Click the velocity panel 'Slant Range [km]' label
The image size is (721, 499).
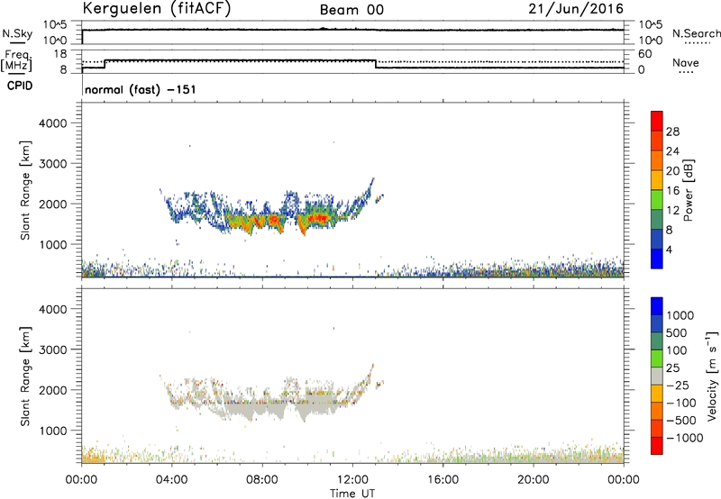point(25,377)
